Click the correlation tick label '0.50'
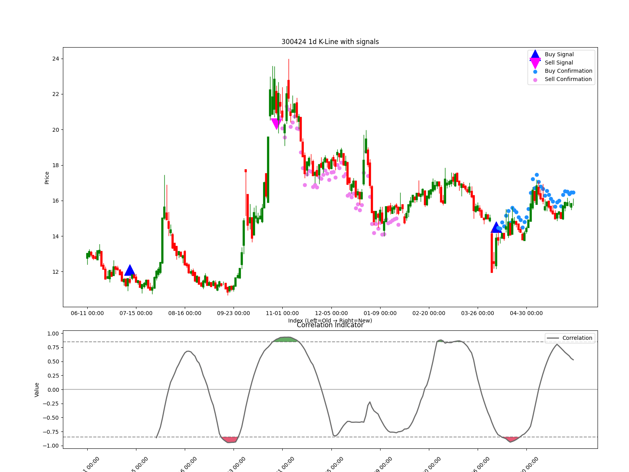Viewport: 629px width, 472px height. 53,362
